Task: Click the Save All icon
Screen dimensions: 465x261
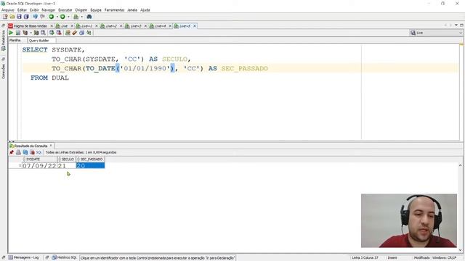Action: pos(26,17)
